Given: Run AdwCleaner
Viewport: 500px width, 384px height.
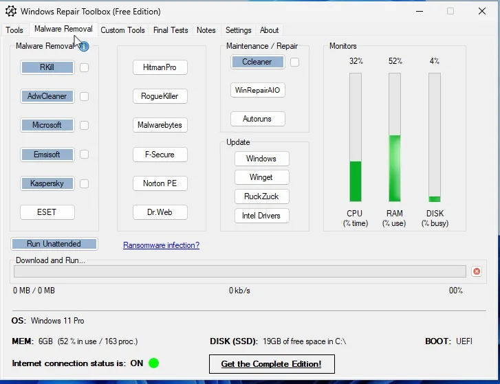Looking at the screenshot, I should click(x=47, y=96).
